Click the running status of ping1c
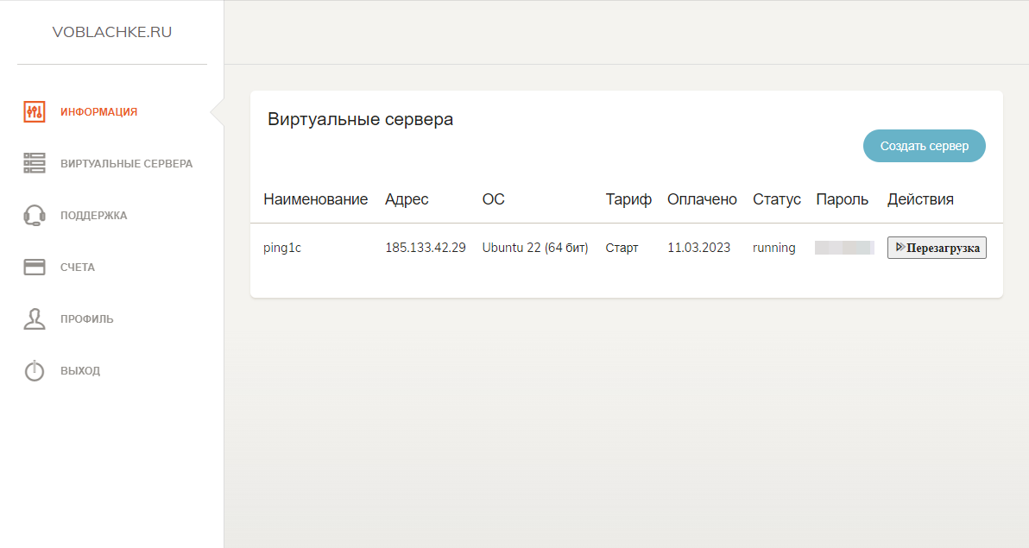1029x548 pixels. 773,247
